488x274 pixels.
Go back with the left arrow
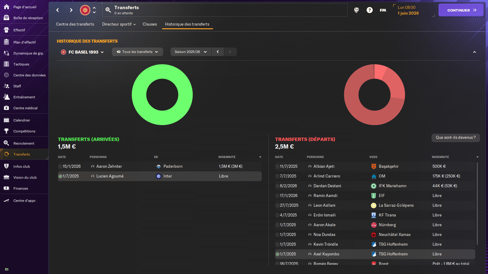(58, 10)
